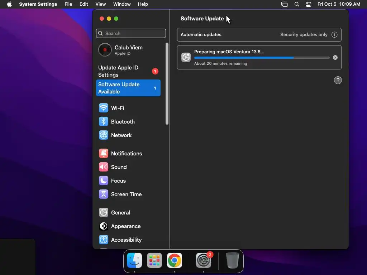Select the Appearance icon

pyautogui.click(x=104, y=226)
